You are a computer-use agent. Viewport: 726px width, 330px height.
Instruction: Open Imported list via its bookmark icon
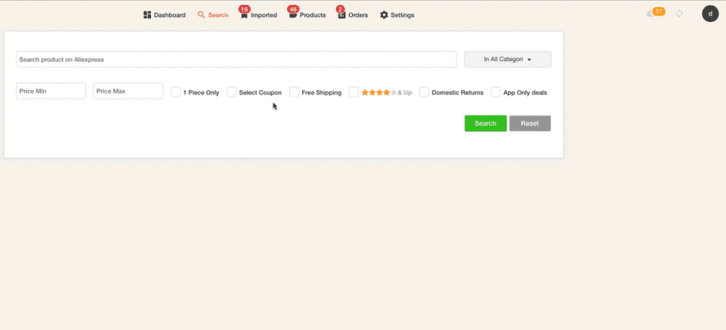click(244, 16)
